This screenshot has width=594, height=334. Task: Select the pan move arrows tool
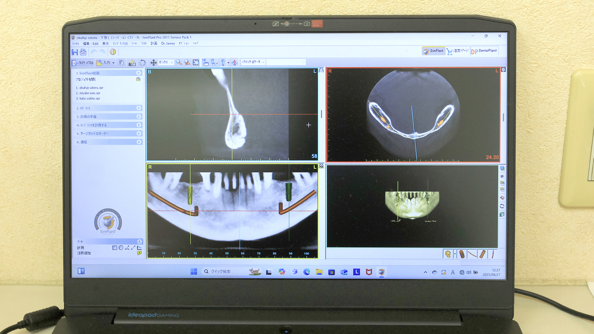click(x=153, y=62)
